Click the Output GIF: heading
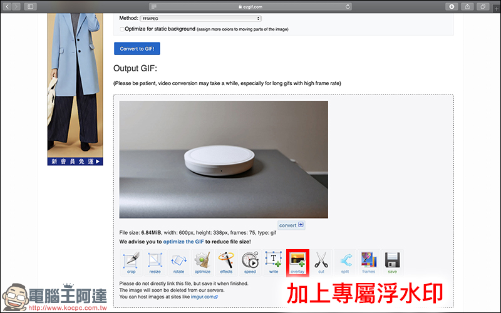501x313 pixels. [135, 68]
